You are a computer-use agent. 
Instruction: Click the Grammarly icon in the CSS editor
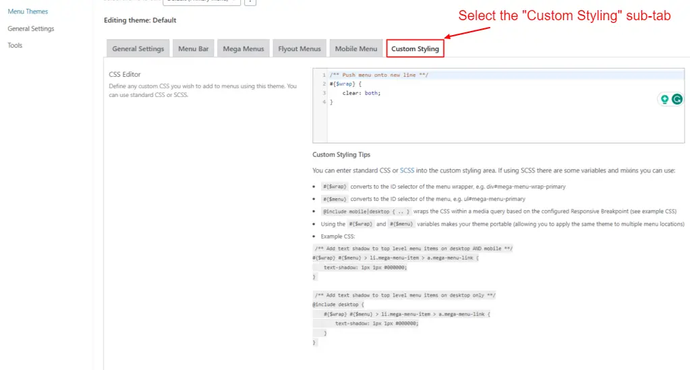(x=677, y=99)
